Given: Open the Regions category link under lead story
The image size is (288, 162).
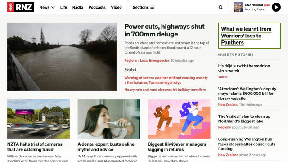Looking at the screenshot, I should (x=130, y=60).
